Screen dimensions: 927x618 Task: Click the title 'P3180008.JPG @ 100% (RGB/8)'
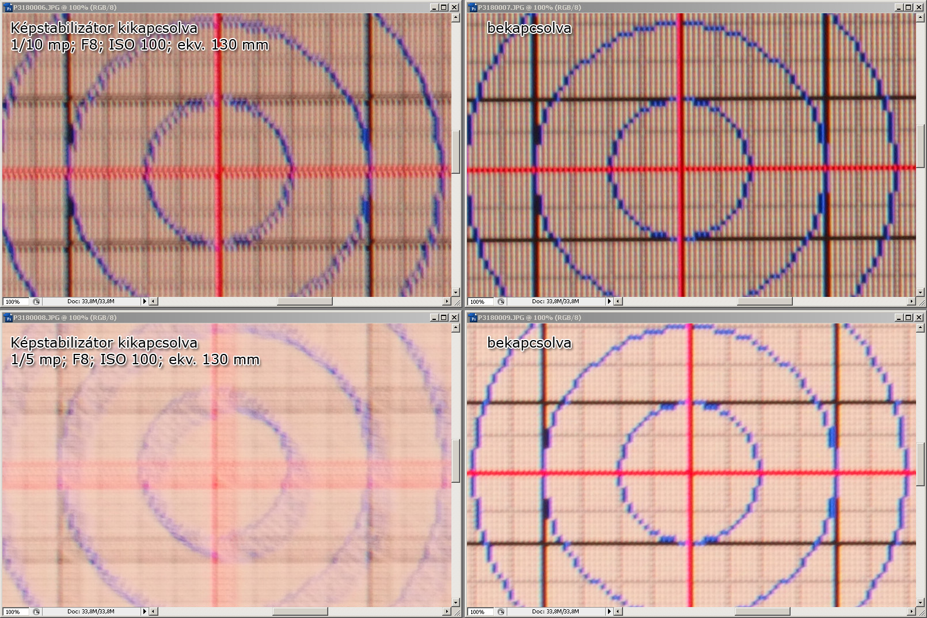[x=65, y=318]
